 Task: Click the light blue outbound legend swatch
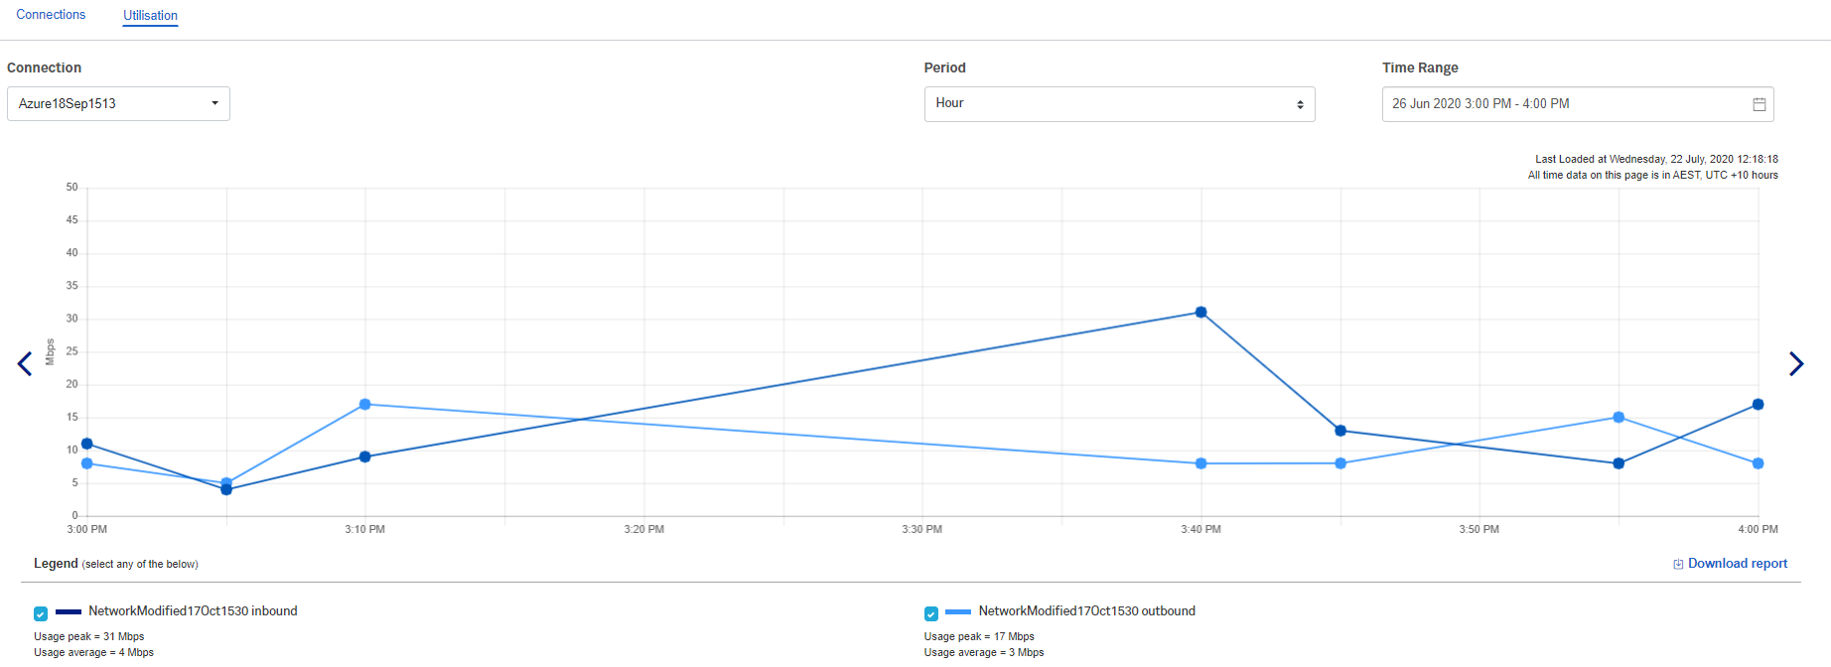pyautogui.click(x=958, y=611)
